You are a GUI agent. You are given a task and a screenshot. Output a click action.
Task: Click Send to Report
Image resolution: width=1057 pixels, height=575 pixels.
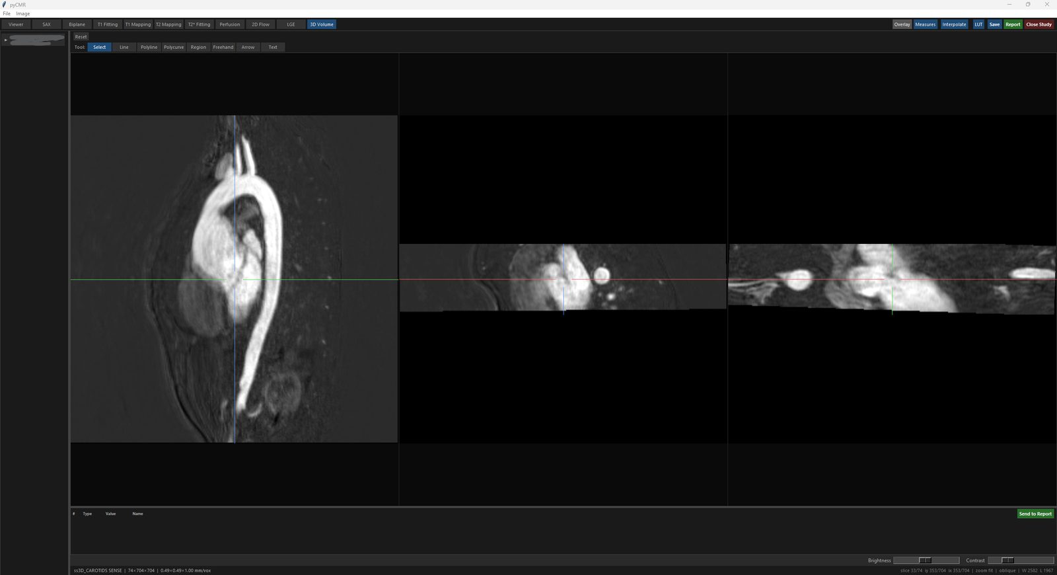[1035, 514]
